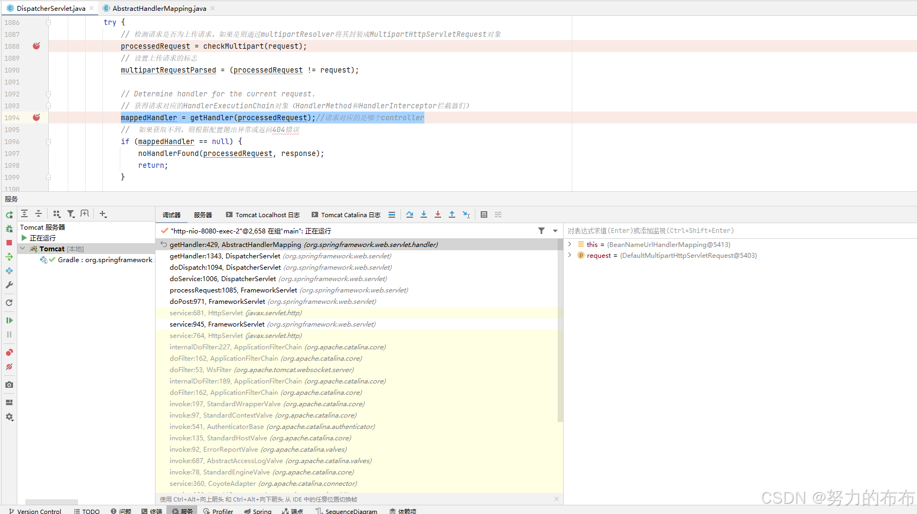This screenshot has width=917, height=514.
Task: Click the restore layout icon
Action: tap(9, 402)
